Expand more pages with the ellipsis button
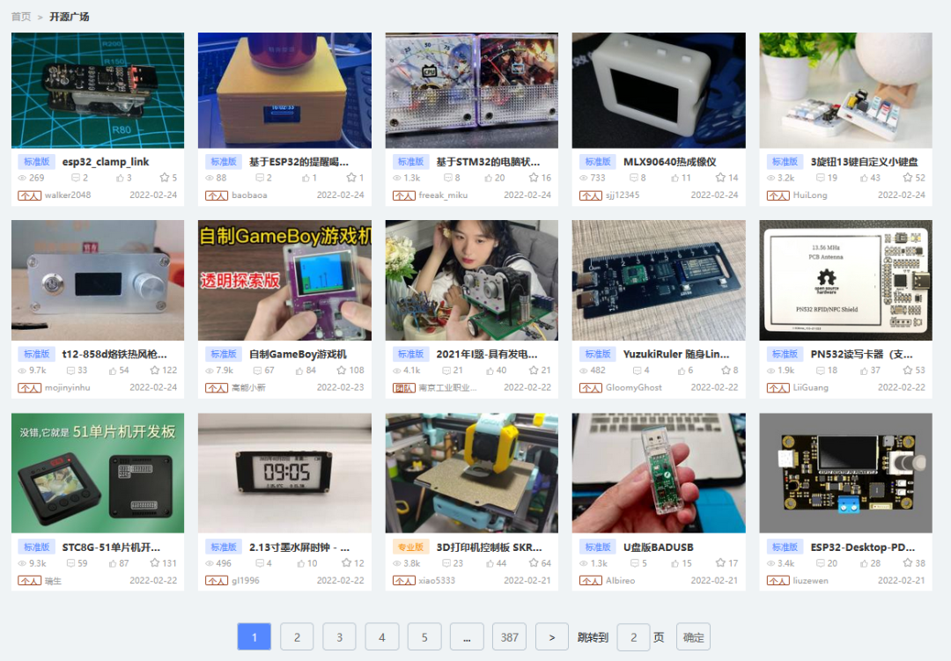Viewport: 951px width, 661px height. [467, 637]
